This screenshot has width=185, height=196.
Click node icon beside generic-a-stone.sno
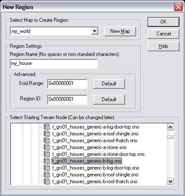click(47, 147)
